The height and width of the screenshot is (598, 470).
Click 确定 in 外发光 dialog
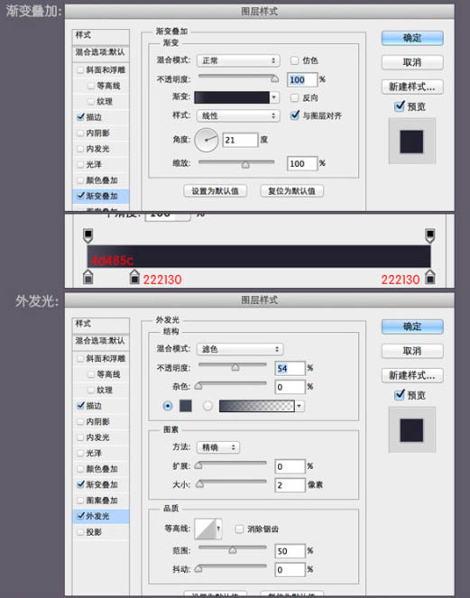click(x=412, y=327)
